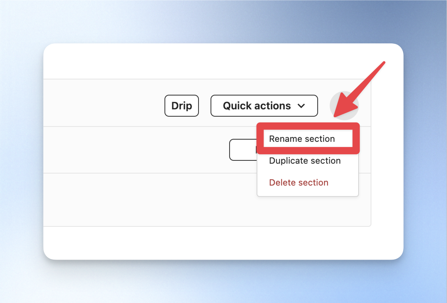Click the chevron arrow in Quick actions
This screenshot has width=447, height=303.
coord(301,106)
